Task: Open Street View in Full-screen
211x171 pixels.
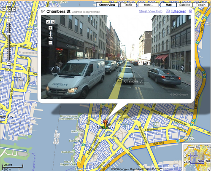Action: [179, 11]
